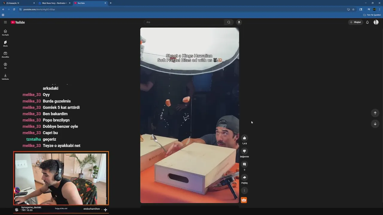Click chat message "Burda guzelmis"
Viewport: 383px width, 215px height.
pos(57,101)
